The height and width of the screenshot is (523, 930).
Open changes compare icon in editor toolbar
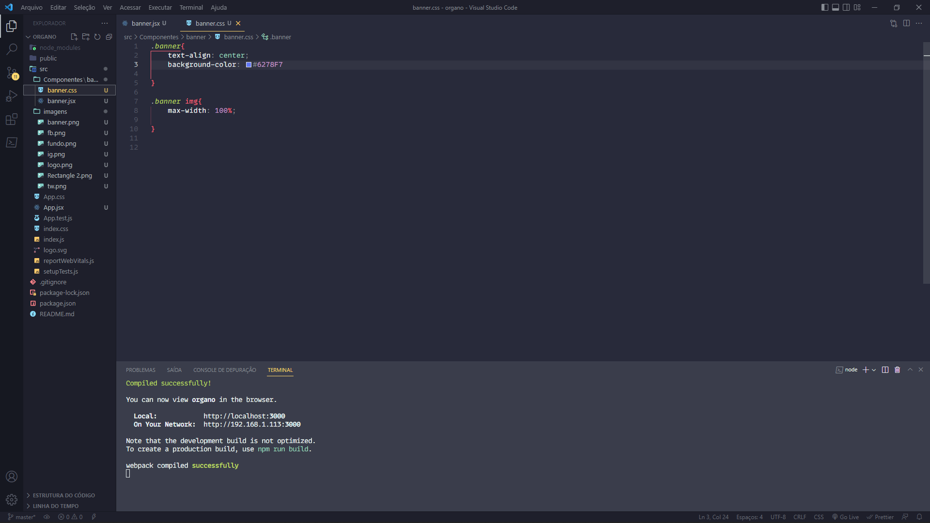pos(894,23)
